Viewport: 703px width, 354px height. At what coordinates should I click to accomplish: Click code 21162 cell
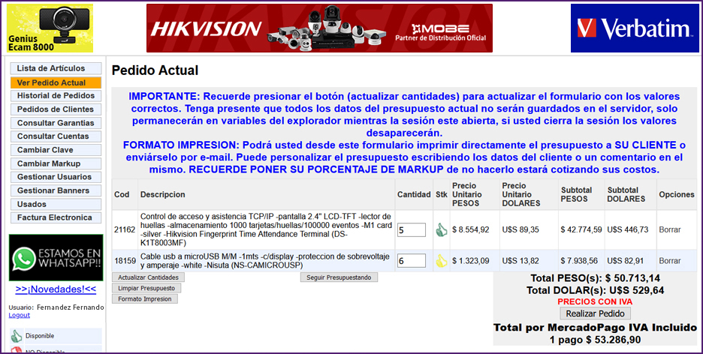pos(125,230)
